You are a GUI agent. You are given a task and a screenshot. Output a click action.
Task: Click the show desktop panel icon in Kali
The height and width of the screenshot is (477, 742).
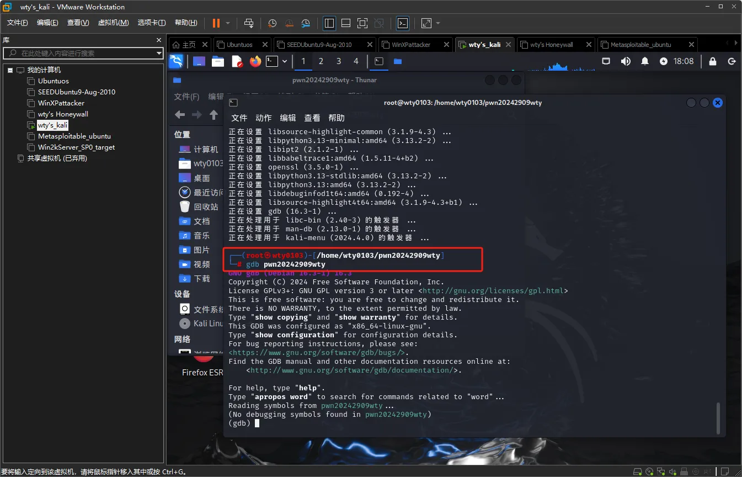pos(199,61)
